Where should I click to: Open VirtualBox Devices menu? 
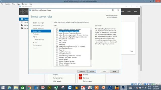(x=25, y=4)
